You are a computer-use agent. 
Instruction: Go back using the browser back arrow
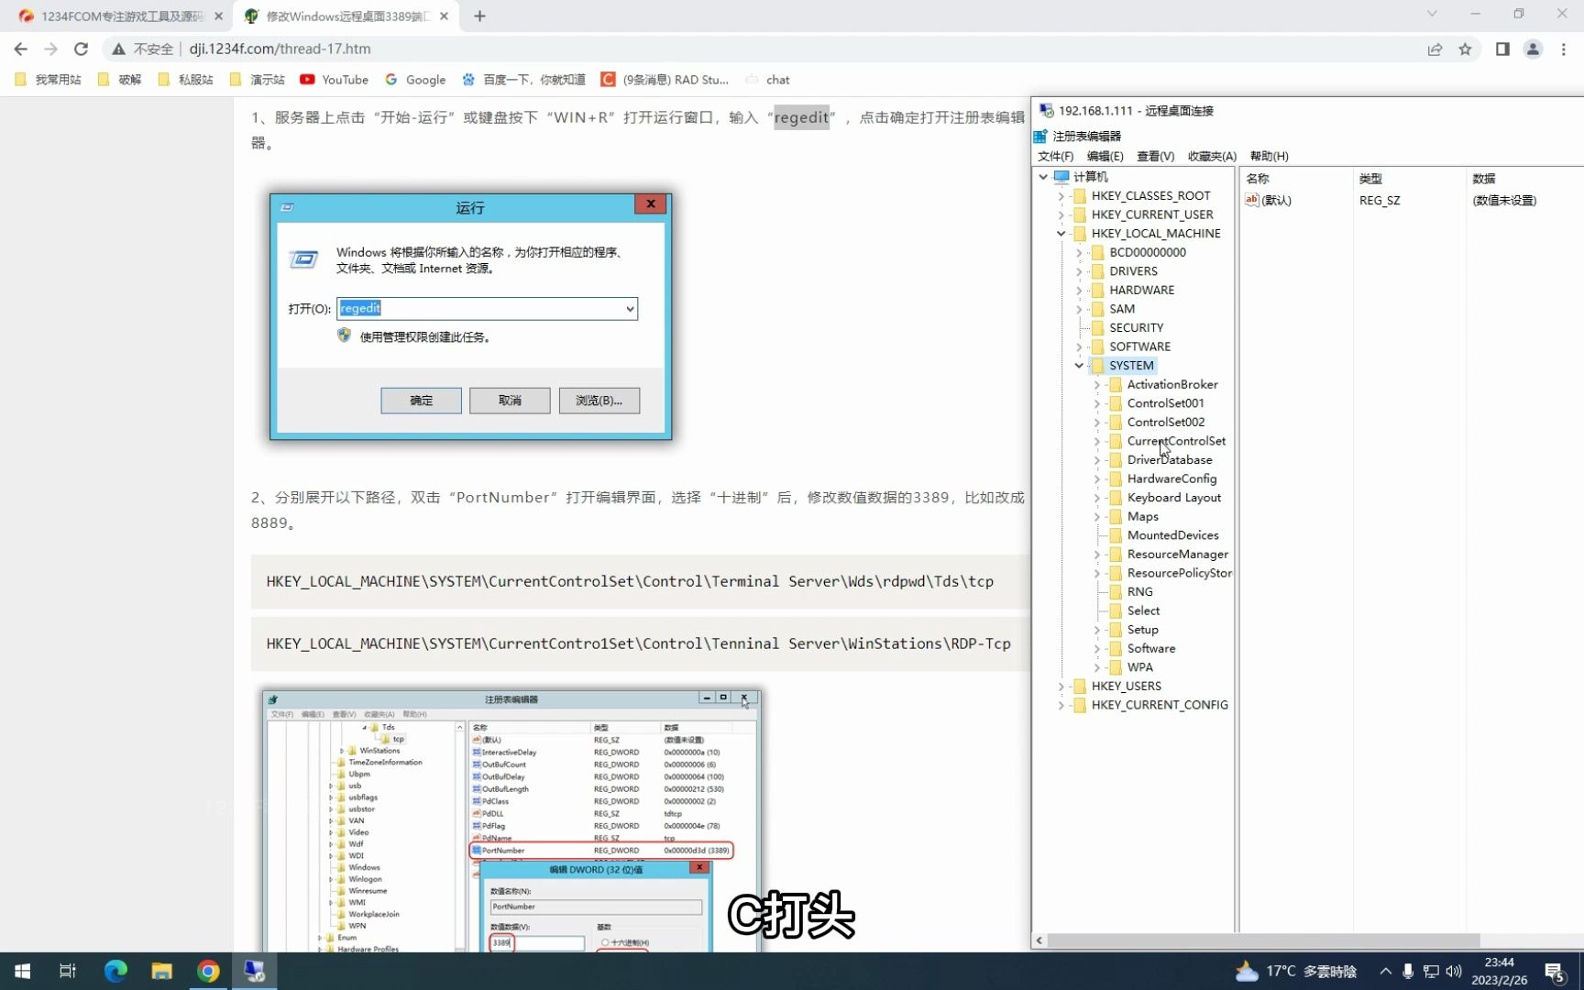(20, 49)
